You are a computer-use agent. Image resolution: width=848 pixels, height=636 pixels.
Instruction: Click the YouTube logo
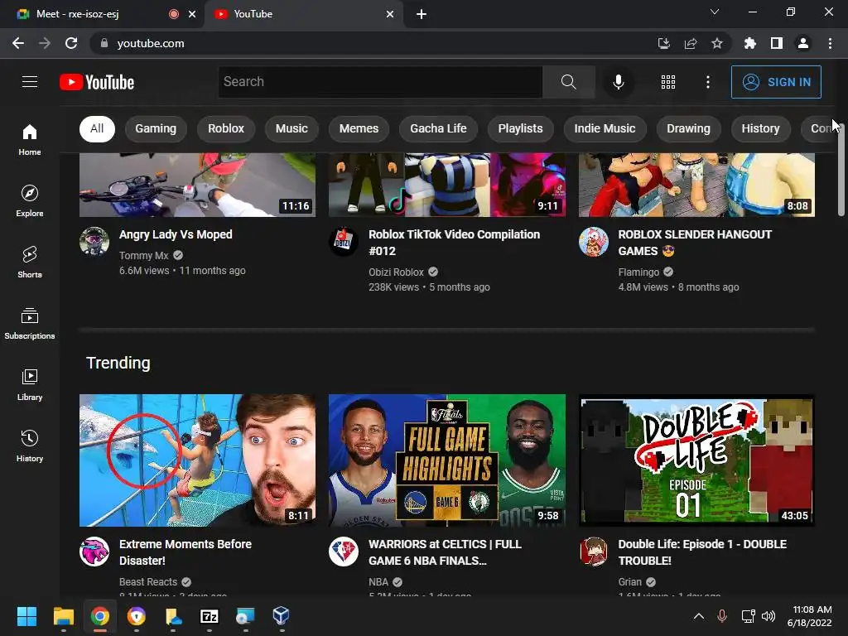[97, 82]
